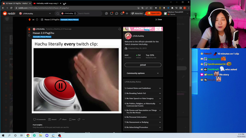This screenshot has height=138, width=246.
Task: Expand rule 2 No Breaking Twitch ToS
Action: point(143,93)
